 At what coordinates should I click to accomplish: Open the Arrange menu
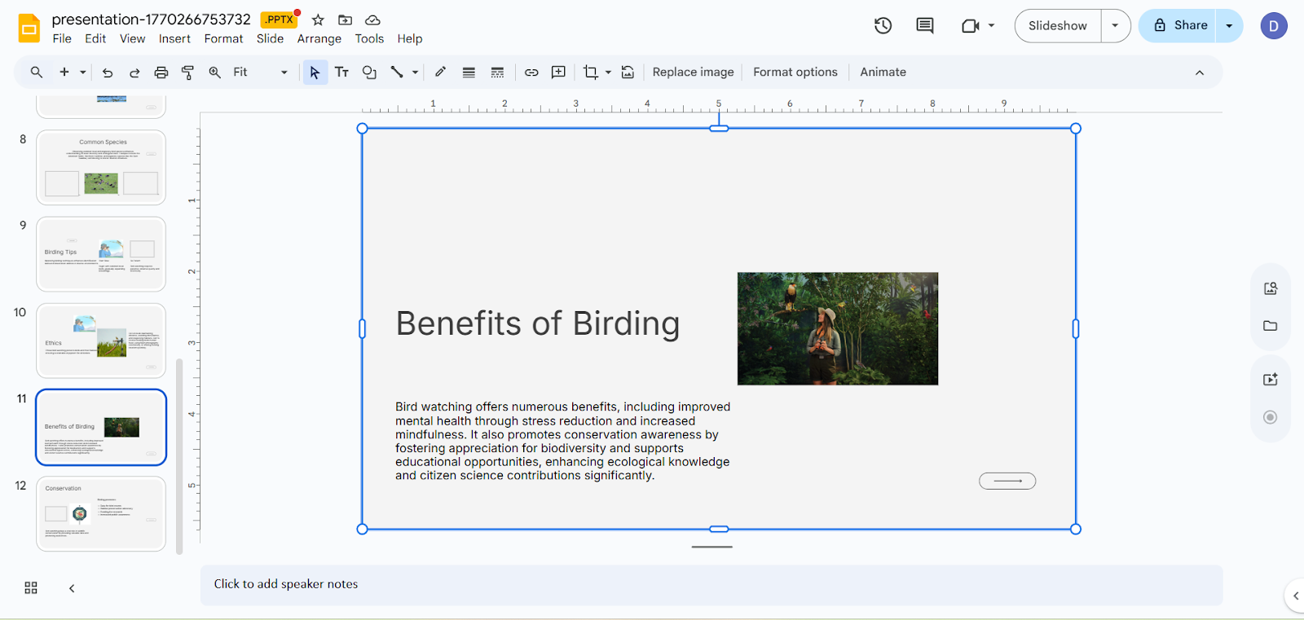point(319,39)
